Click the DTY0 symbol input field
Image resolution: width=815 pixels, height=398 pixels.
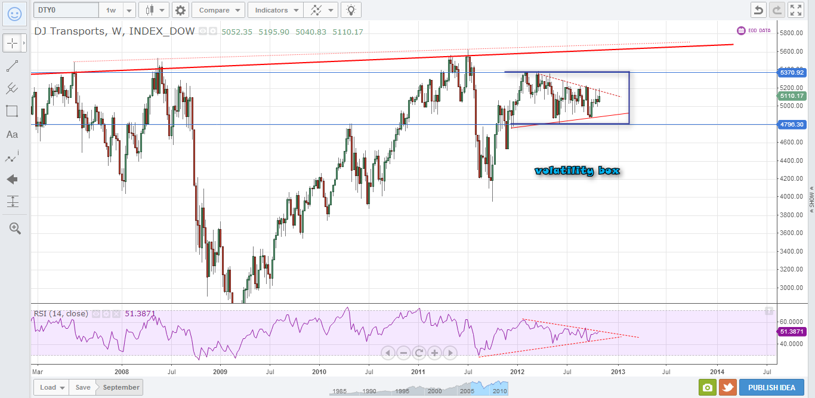tap(66, 10)
